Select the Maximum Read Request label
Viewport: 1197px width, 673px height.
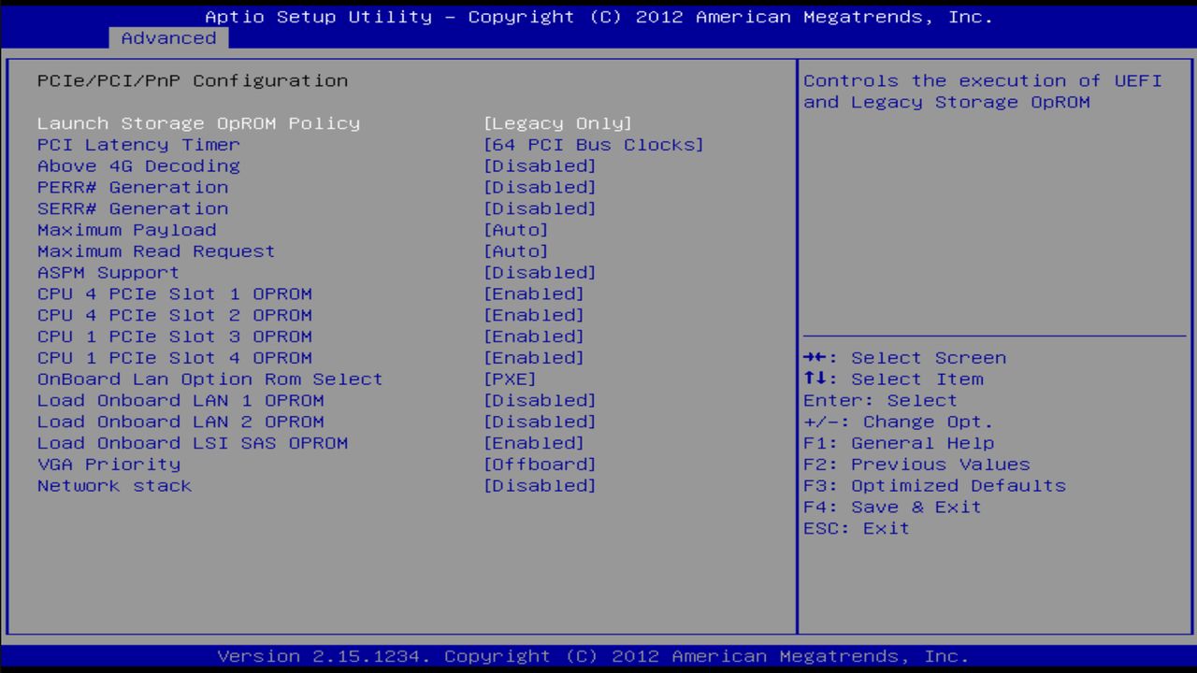pyautogui.click(x=156, y=251)
